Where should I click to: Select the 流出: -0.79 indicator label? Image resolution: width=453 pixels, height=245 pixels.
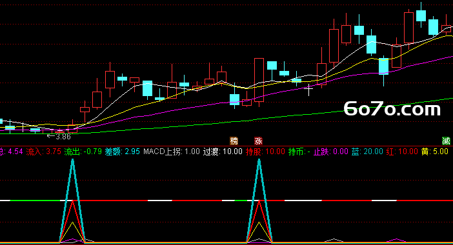coord(83,152)
